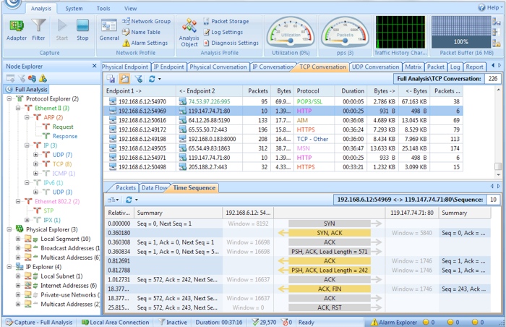This screenshot has width=506, height=327.
Task: Switch to the Data Flow tab
Action: click(x=154, y=187)
